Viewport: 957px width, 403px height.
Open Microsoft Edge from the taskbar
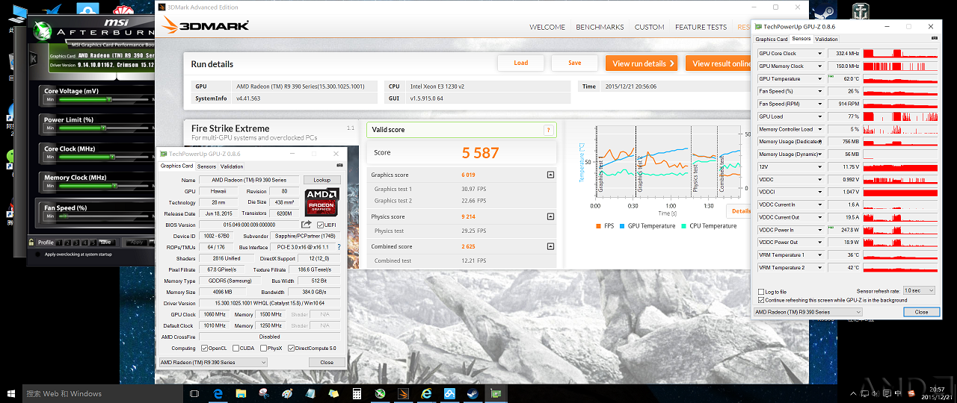(x=218, y=393)
